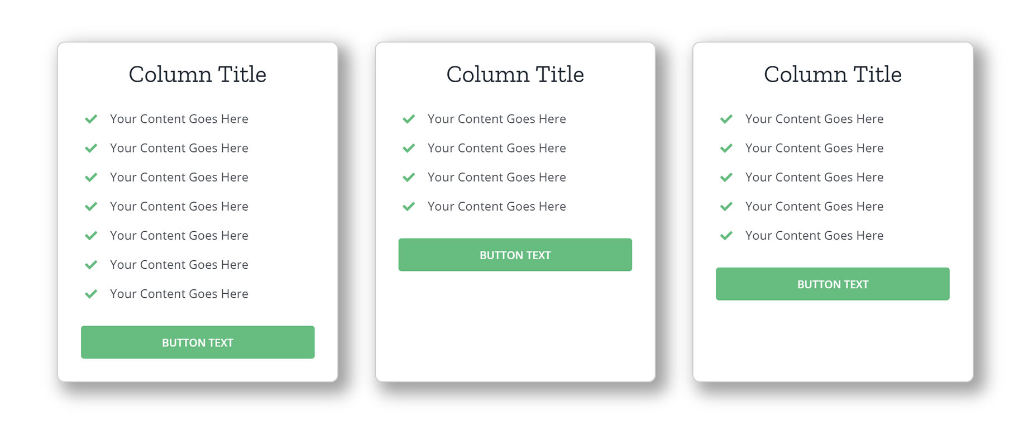Click second list item text in left column
The height and width of the screenshot is (429, 1033).
pos(179,148)
